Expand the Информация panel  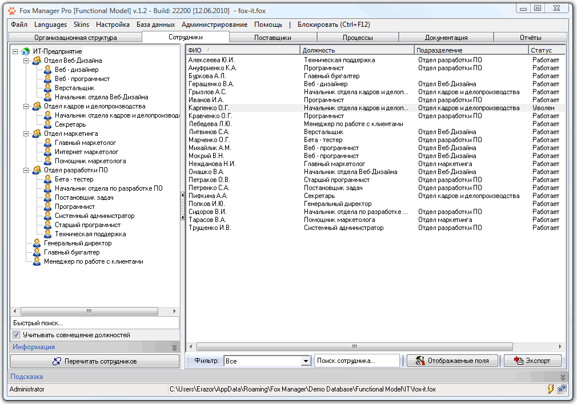(174, 348)
